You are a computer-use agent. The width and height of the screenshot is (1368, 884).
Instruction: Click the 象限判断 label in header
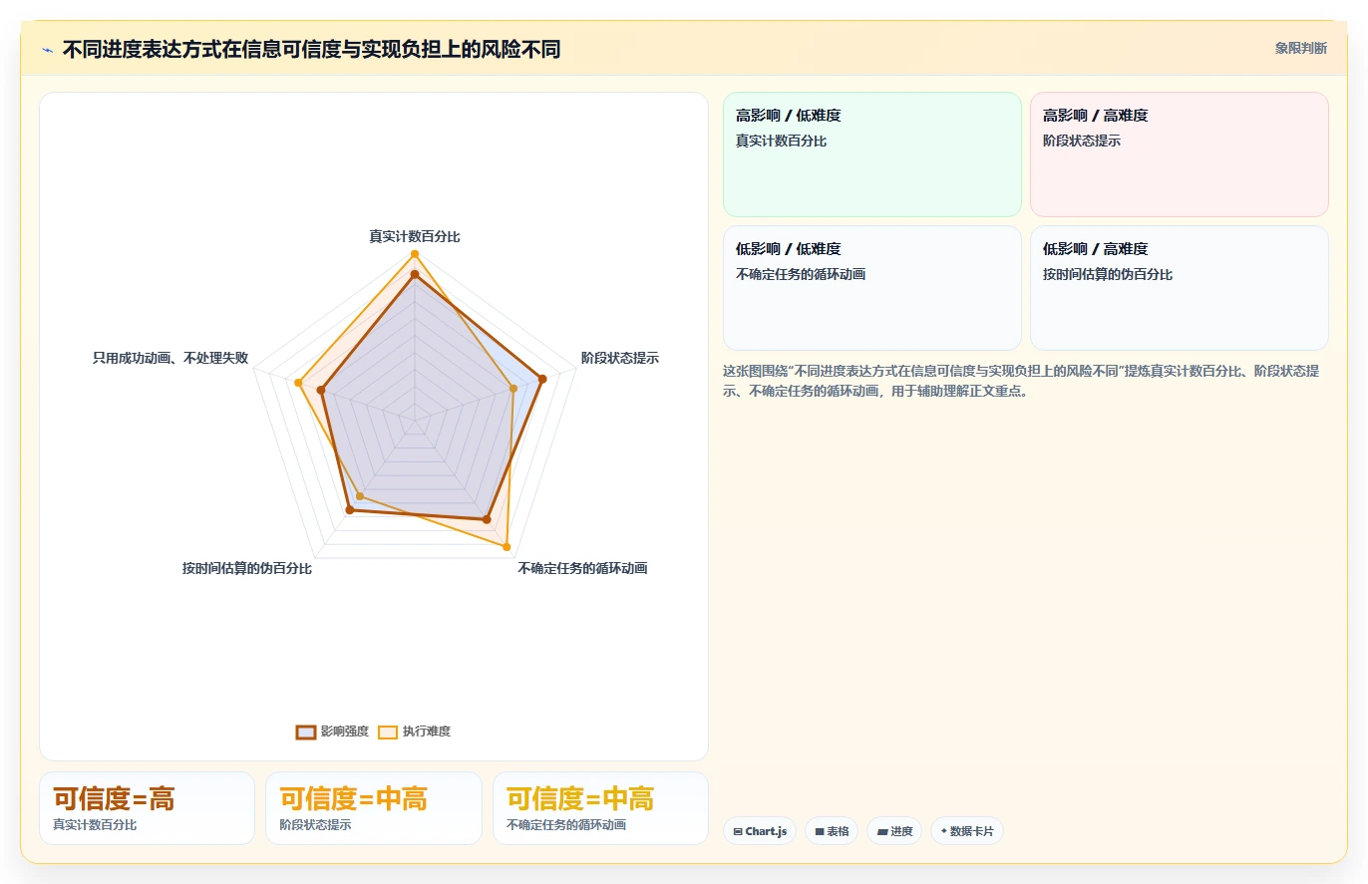[x=1300, y=48]
